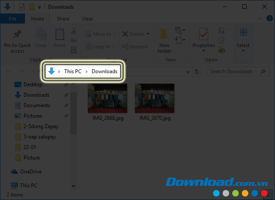The image size is (275, 200).
Task: Open the File menu tab
Action: (13, 19)
